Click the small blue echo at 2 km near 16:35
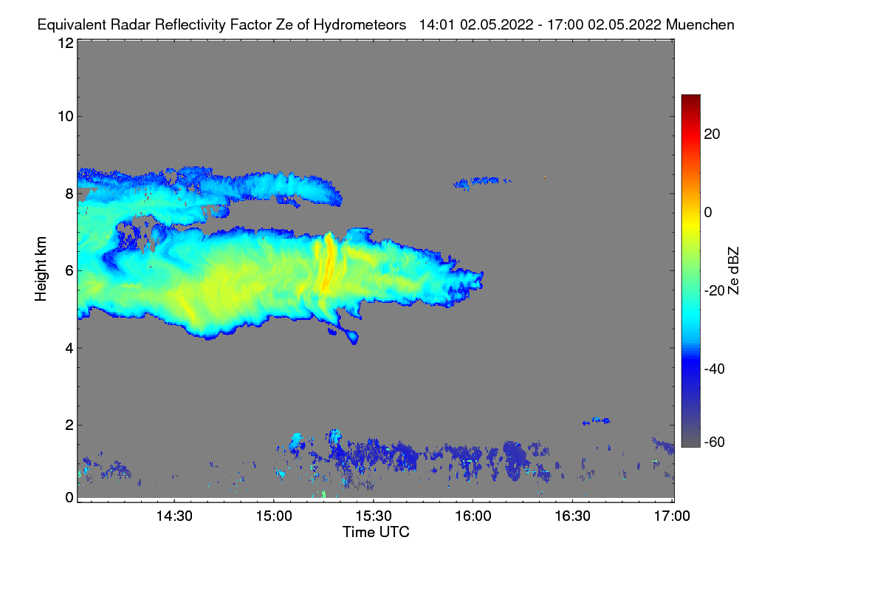This screenshot has width=886, height=591. (597, 421)
